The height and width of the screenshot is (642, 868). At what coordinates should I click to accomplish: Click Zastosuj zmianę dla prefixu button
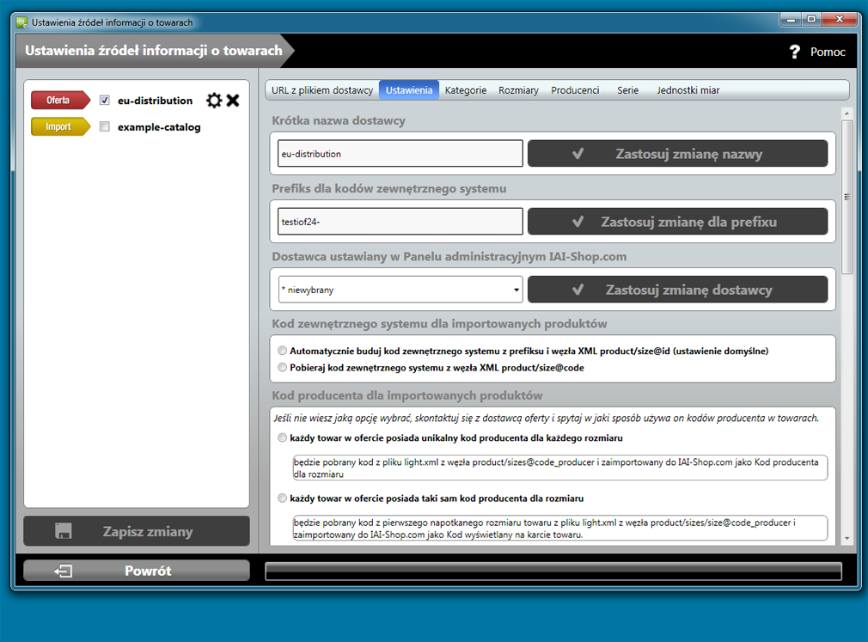pyautogui.click(x=677, y=222)
